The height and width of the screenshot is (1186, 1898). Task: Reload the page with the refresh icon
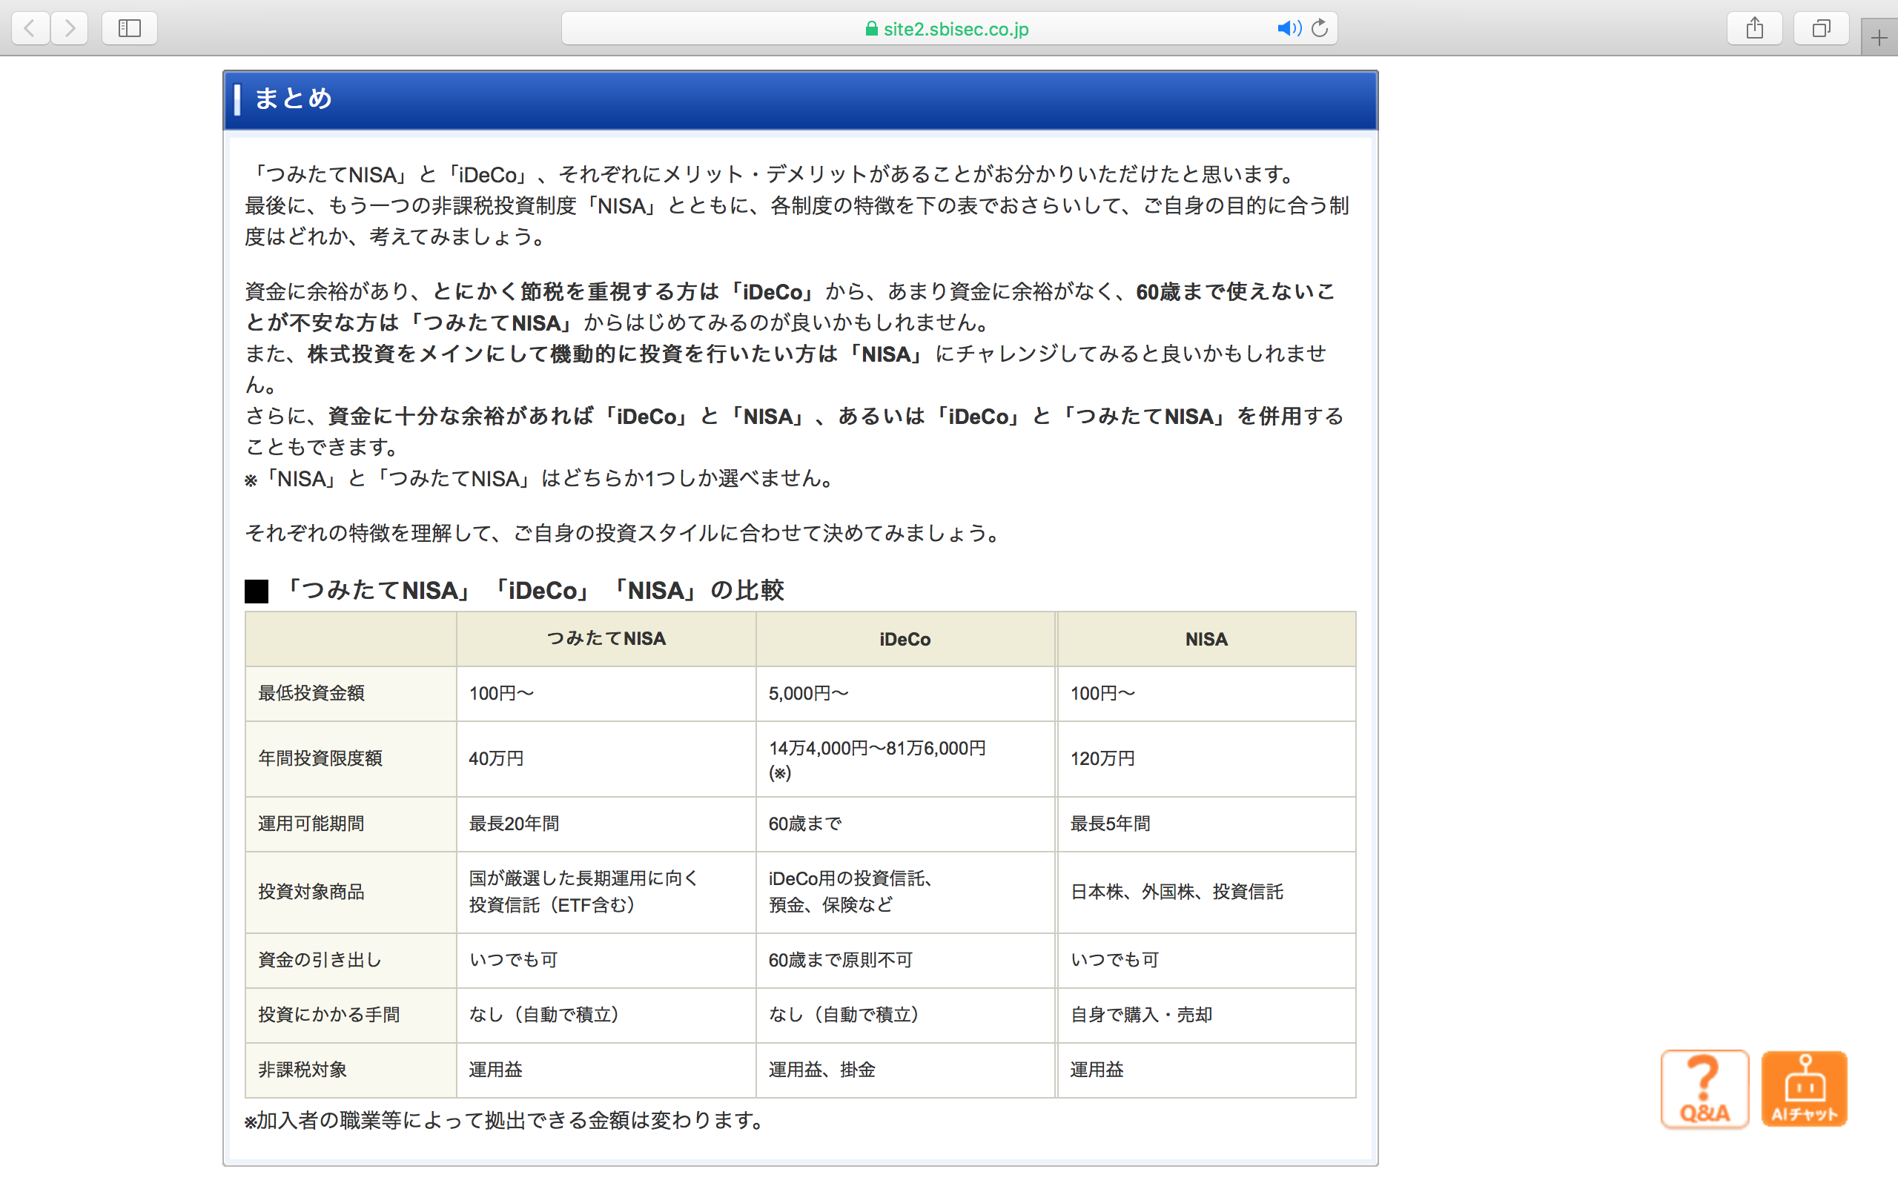[1320, 28]
